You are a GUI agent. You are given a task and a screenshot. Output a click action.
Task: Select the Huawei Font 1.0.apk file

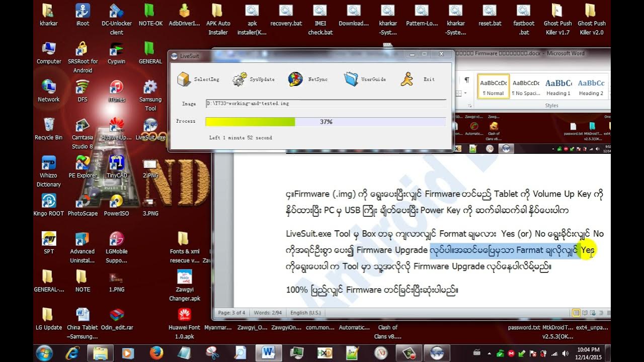[x=184, y=323]
